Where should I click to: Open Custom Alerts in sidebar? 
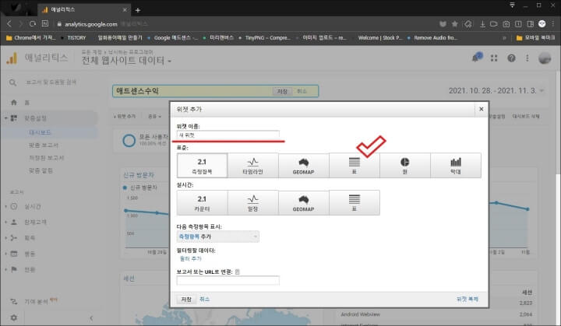coord(41,171)
